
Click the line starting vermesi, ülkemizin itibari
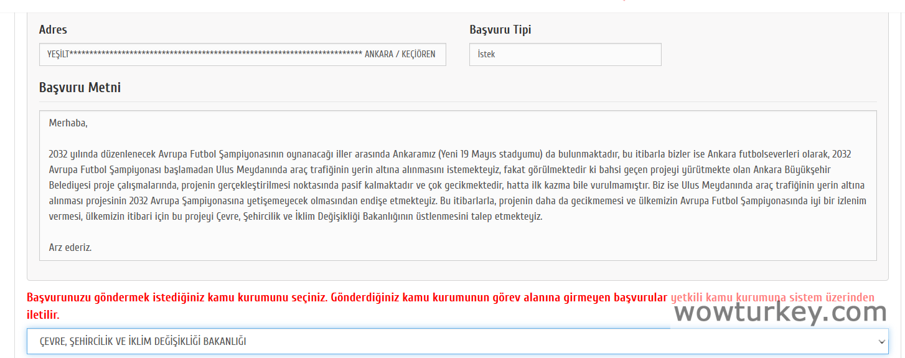click(249, 216)
